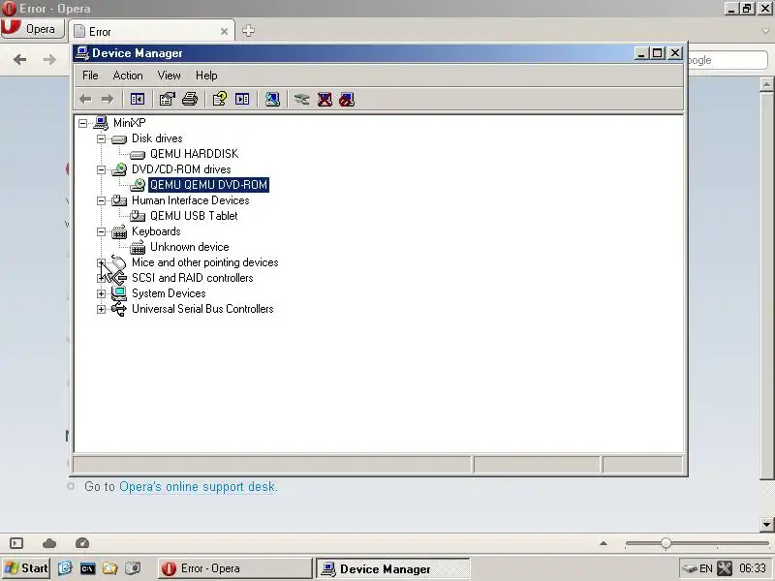Click the tools icon in system tray
This screenshot has width=775, height=581.
pos(725,568)
